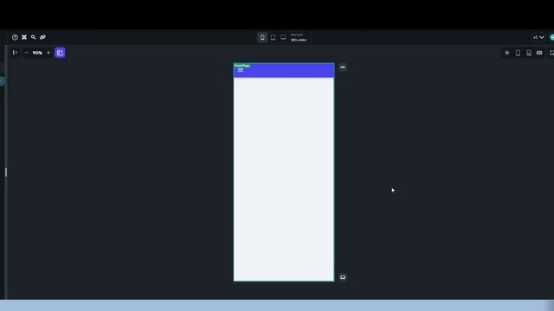Select tablet device preview

(273, 37)
